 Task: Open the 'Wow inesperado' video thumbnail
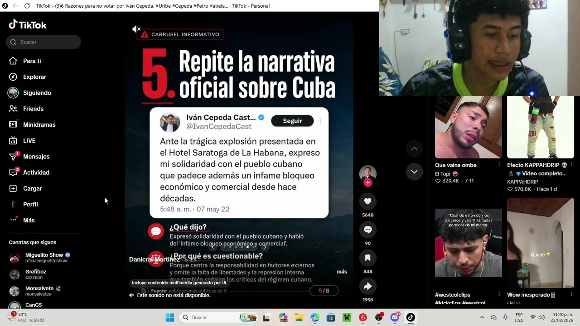(x=541, y=243)
